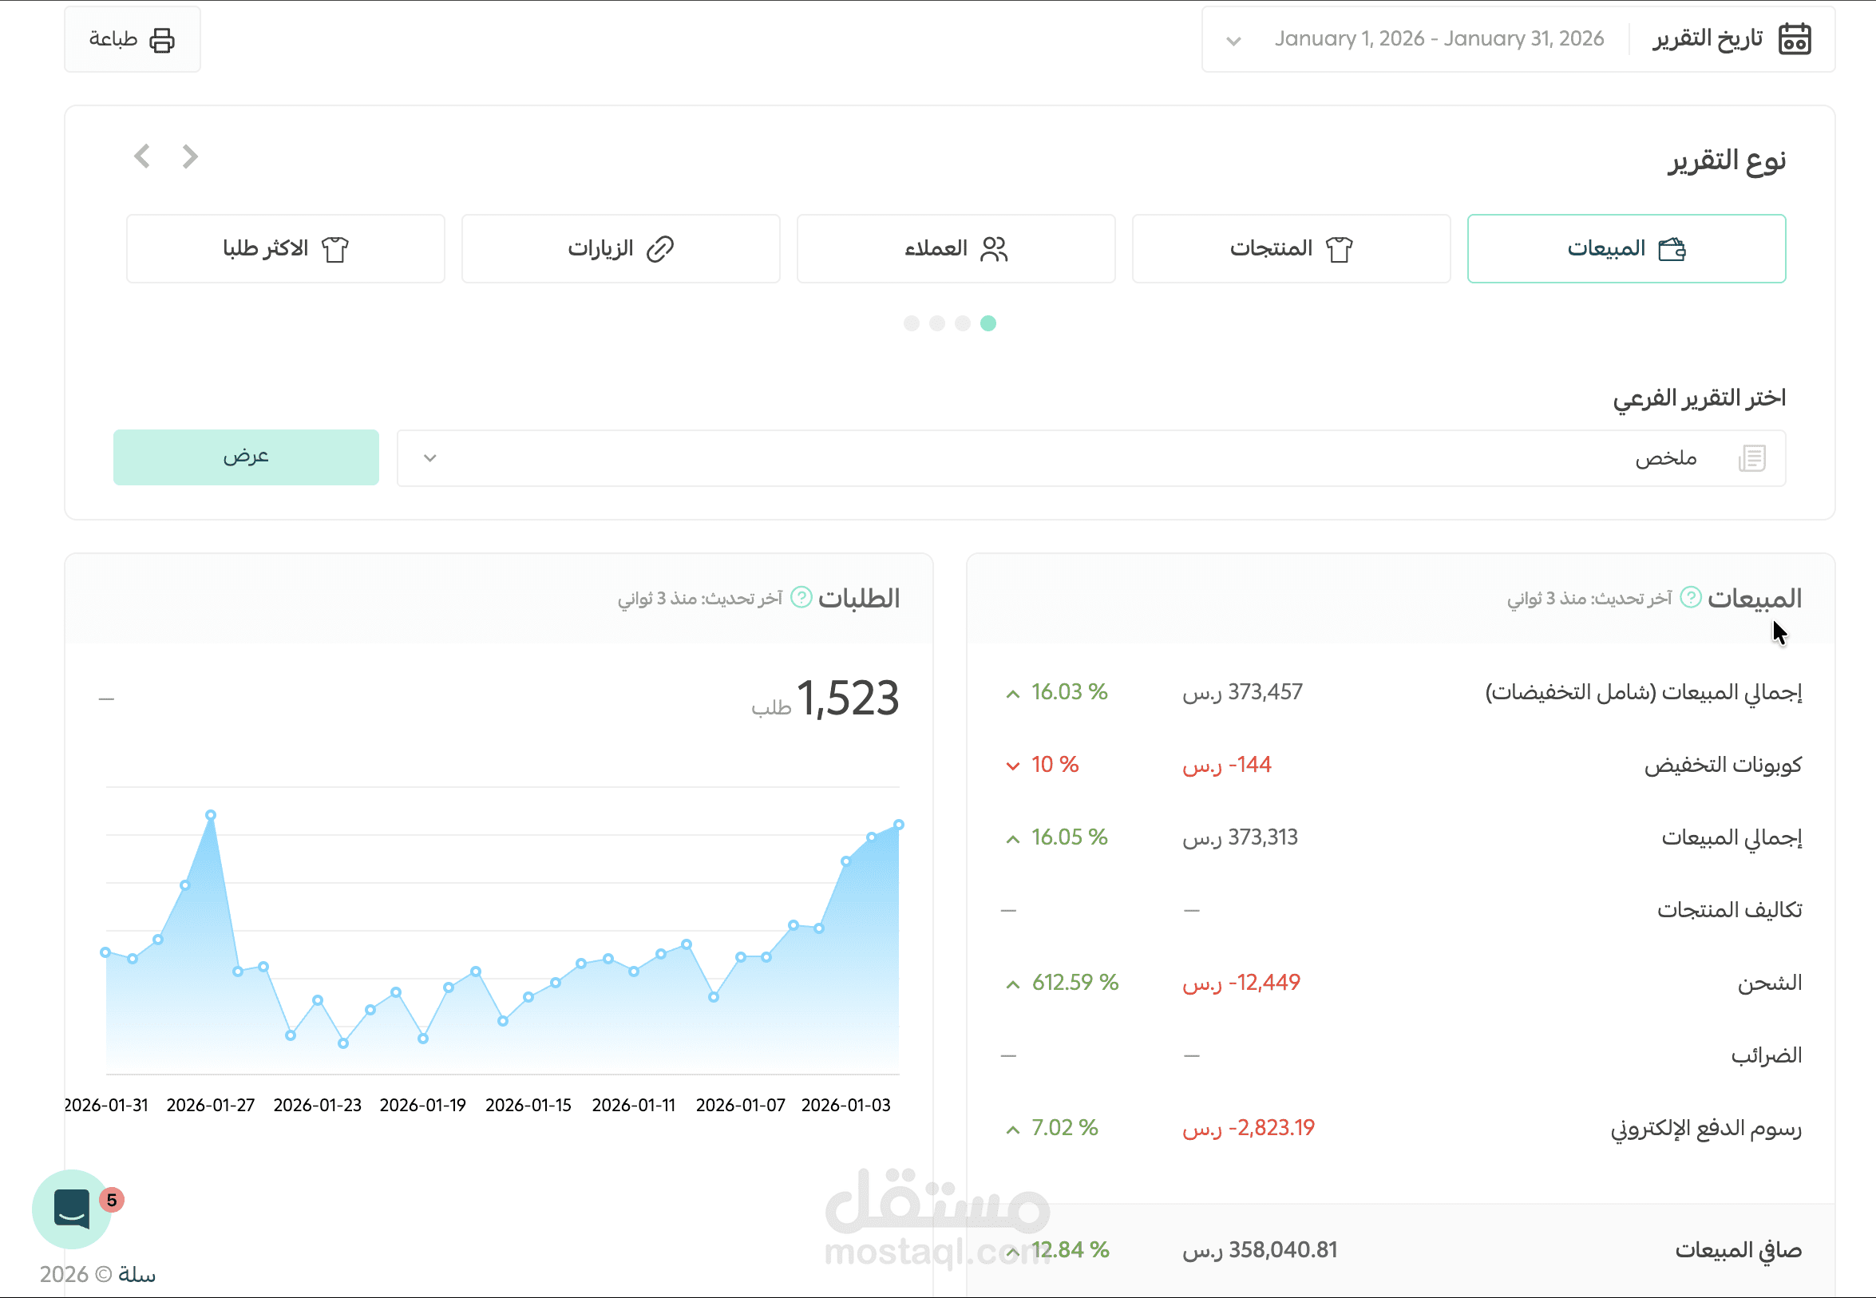This screenshot has width=1876, height=1298.
Task: Click the calendar icon beside تاريخ التقرير
Action: pyautogui.click(x=1794, y=39)
